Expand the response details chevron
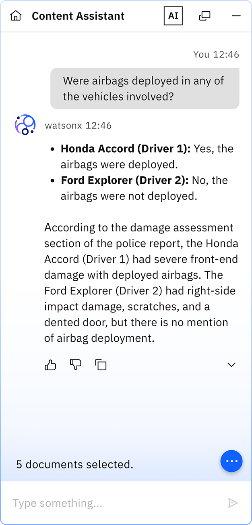Viewport: 252px width, 525px height. tap(231, 365)
